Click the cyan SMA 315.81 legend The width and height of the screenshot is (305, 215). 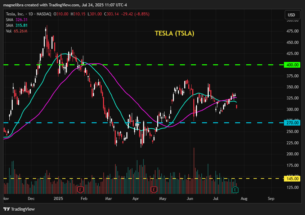(x=16, y=25)
